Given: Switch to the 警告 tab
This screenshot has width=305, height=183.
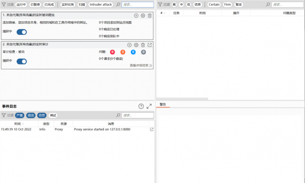Looking at the screenshot, I should tap(162, 104).
